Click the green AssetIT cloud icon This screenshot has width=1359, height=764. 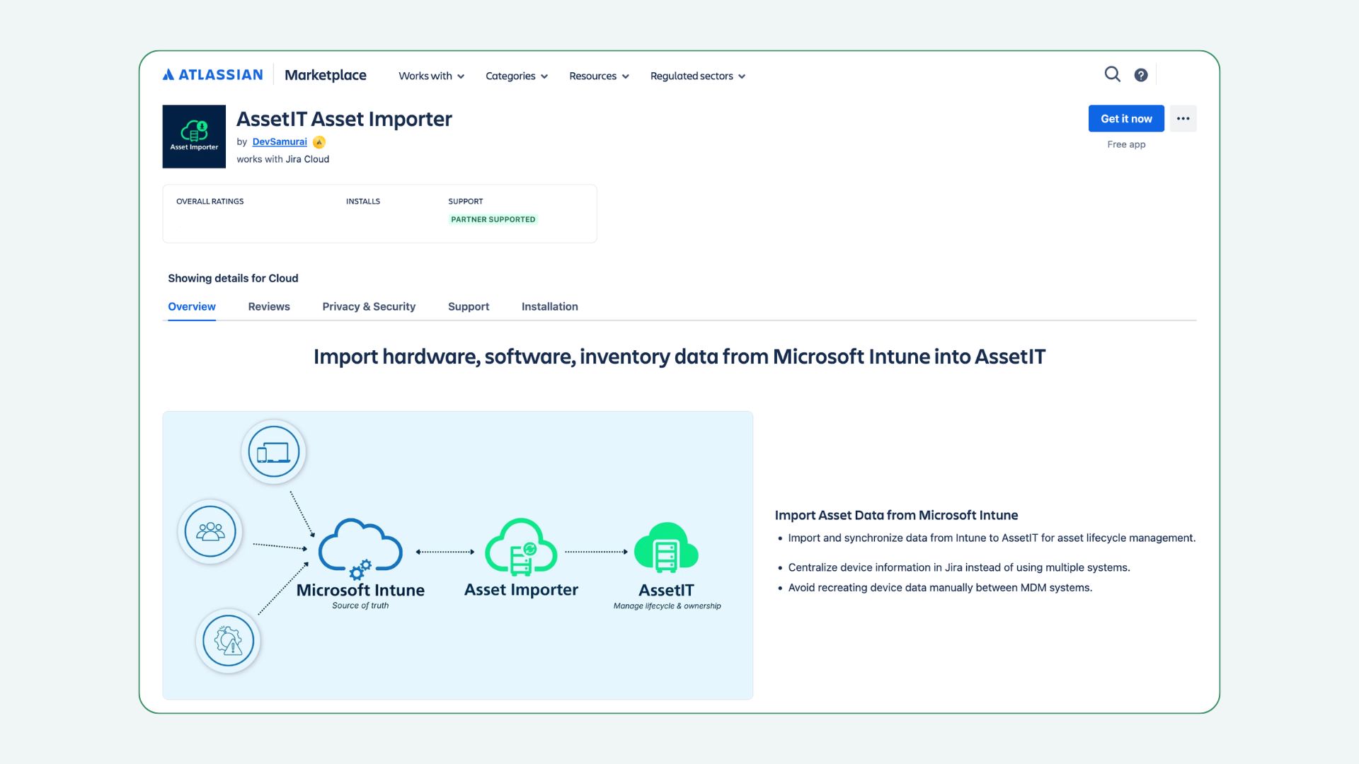point(666,547)
